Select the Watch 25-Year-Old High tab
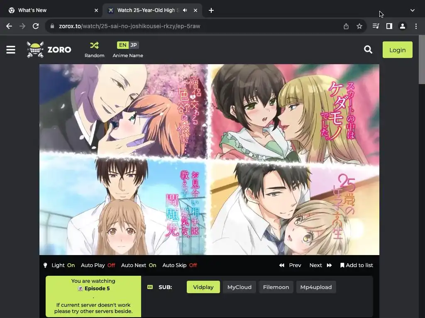Screen dimensions: 425x318 coord(152,10)
